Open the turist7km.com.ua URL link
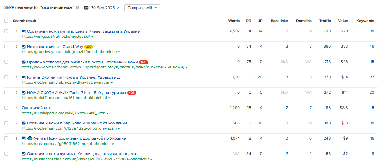The height and width of the screenshot is (165, 377). (x=64, y=98)
